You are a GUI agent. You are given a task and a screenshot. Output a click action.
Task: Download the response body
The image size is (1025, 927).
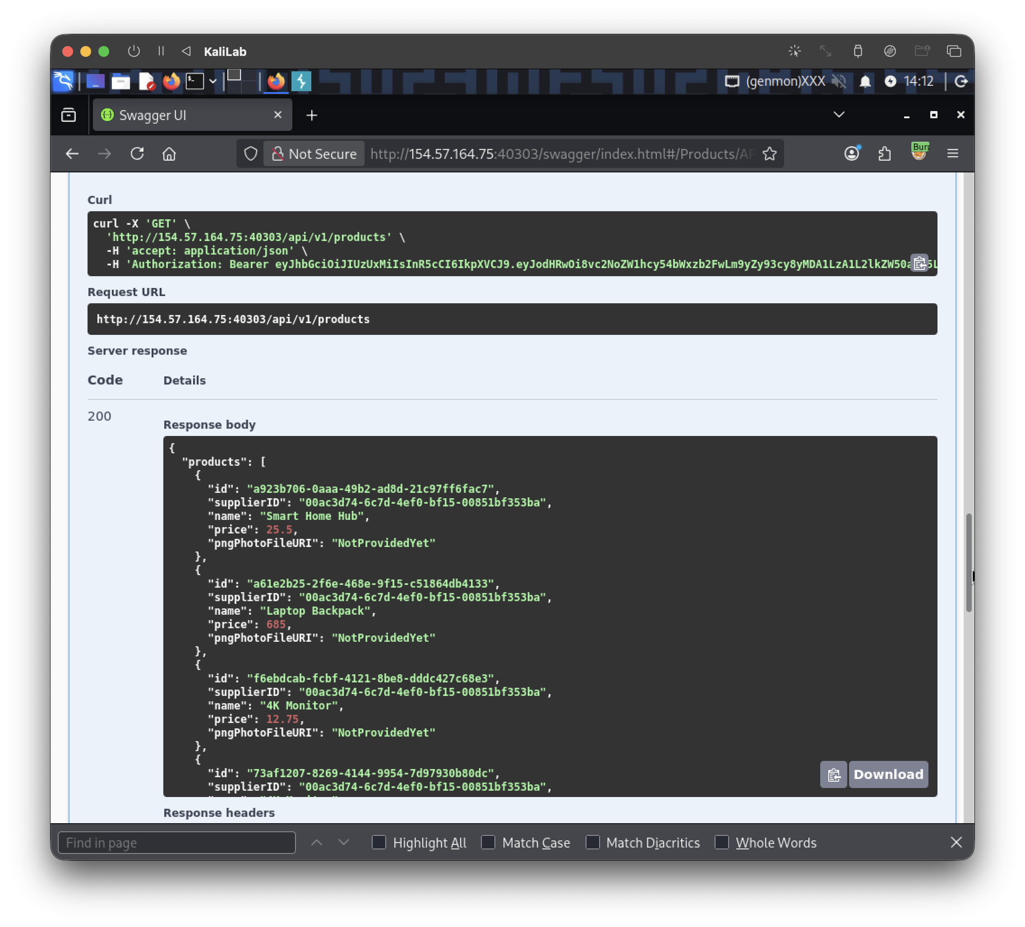click(x=888, y=774)
